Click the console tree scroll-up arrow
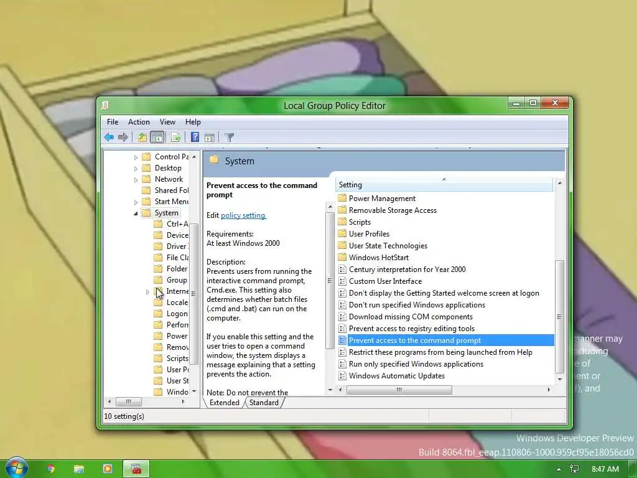Screen dimensions: 637x478 pyautogui.click(x=194, y=157)
